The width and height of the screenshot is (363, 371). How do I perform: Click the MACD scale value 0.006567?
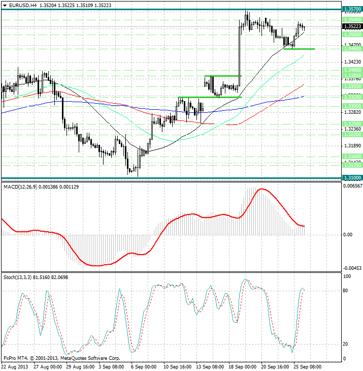point(353,186)
